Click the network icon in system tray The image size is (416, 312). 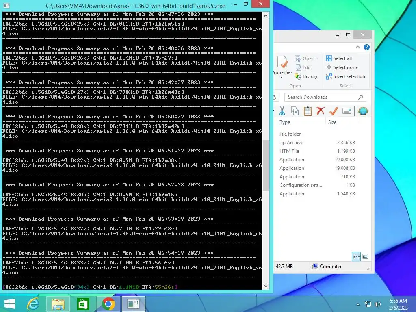pyautogui.click(x=368, y=304)
